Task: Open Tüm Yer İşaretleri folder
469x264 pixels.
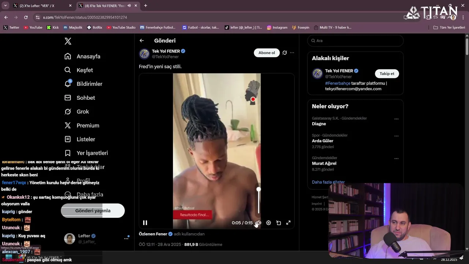Action: pyautogui.click(x=449, y=27)
